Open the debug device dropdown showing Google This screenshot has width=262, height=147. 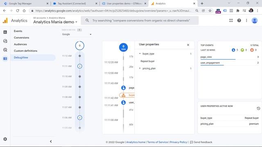point(77,34)
